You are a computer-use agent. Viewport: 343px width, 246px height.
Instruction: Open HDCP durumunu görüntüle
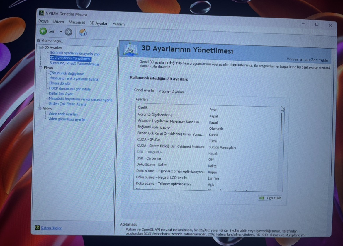coord(69,89)
